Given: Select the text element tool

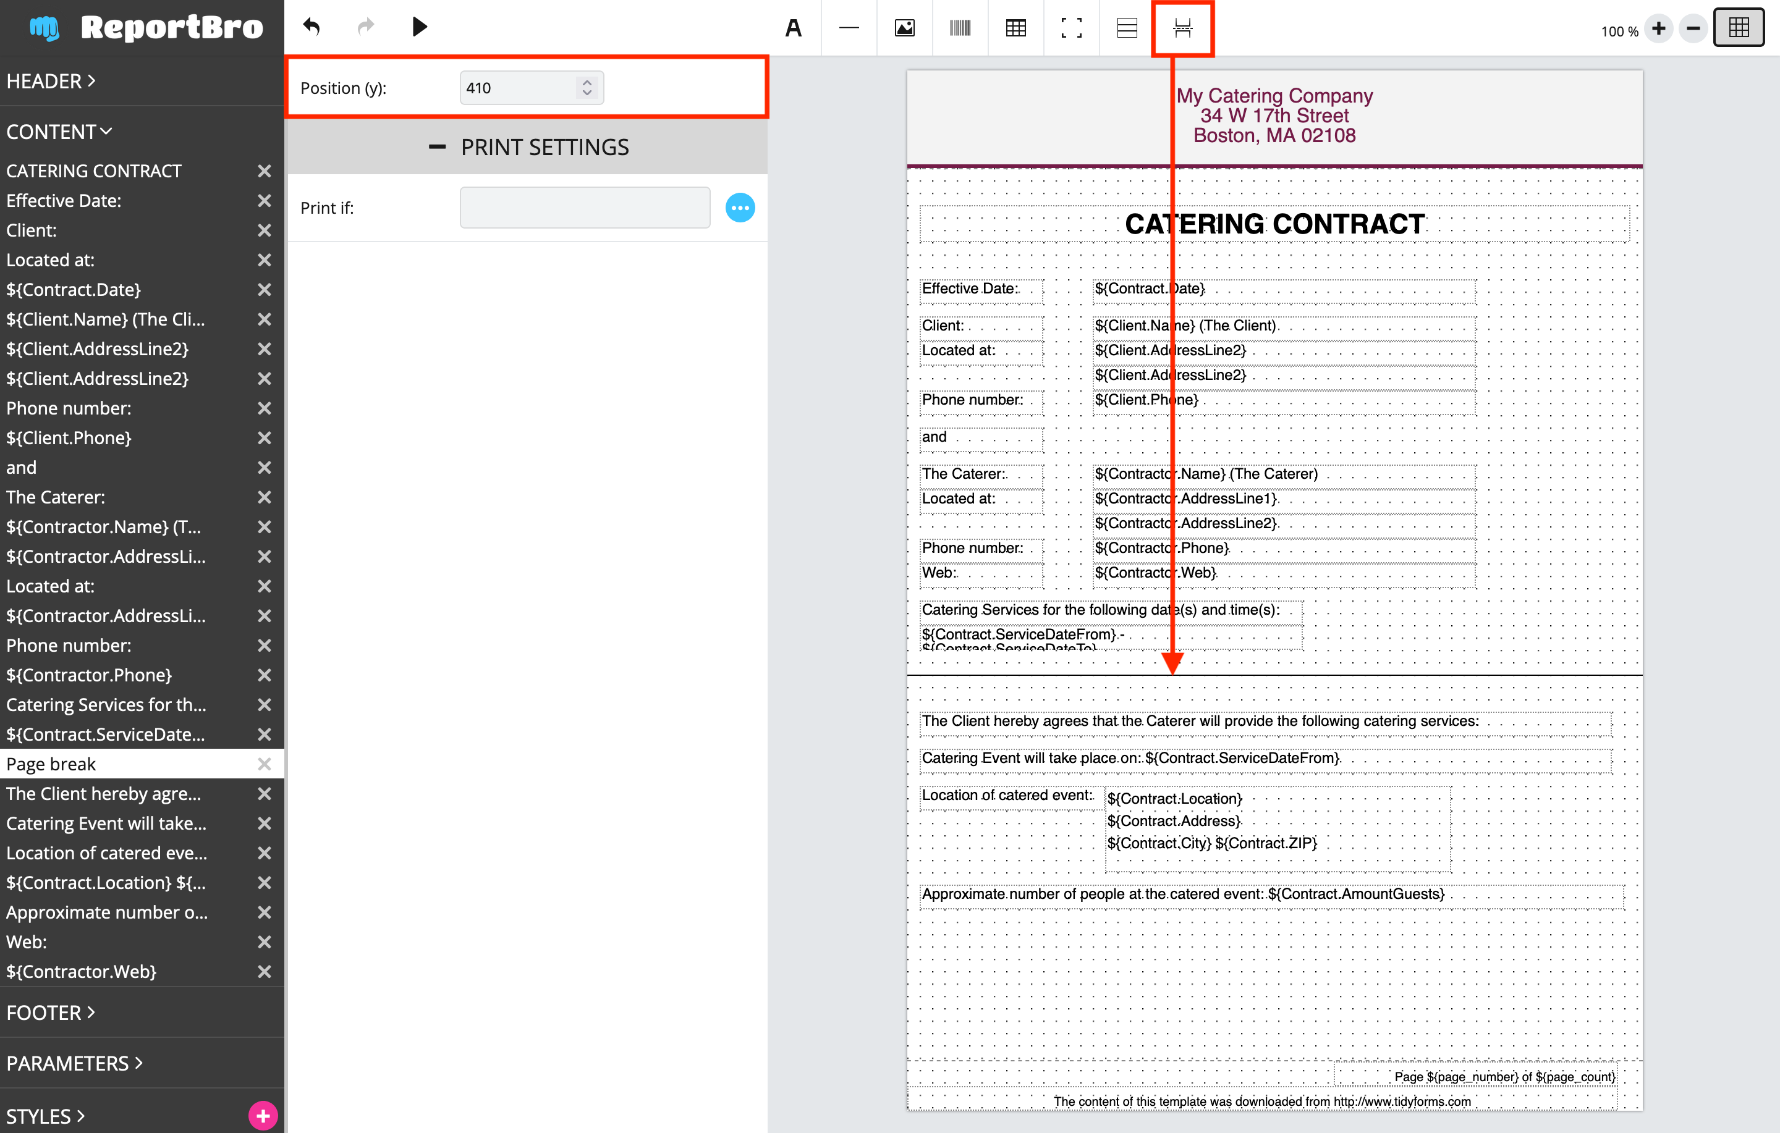Looking at the screenshot, I should [793, 28].
